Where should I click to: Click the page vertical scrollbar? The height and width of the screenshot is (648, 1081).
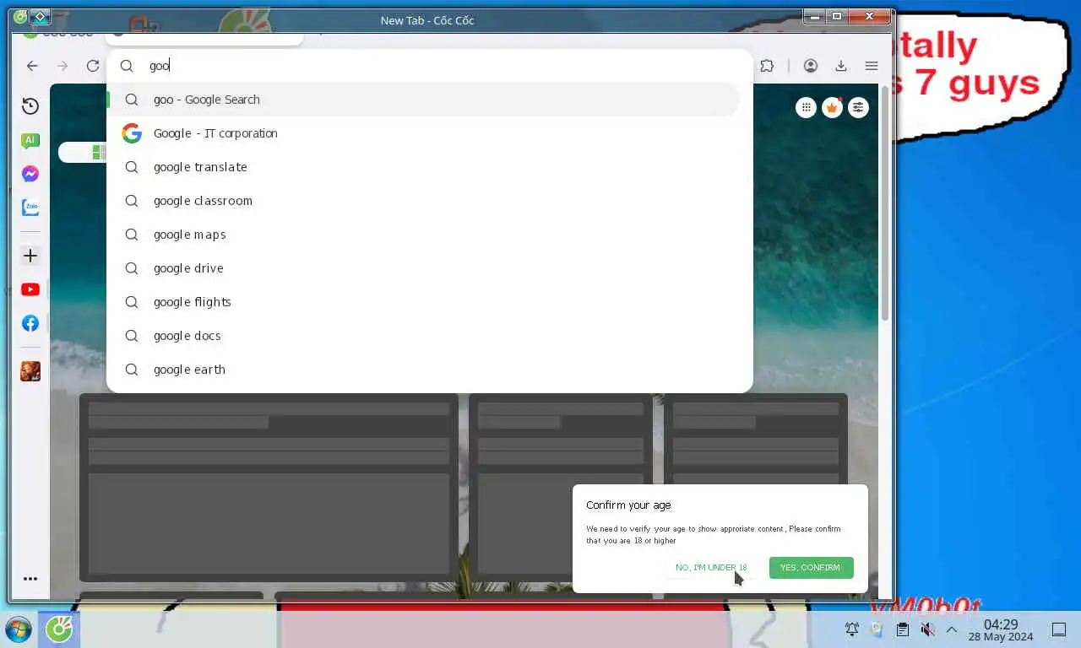pos(885,202)
